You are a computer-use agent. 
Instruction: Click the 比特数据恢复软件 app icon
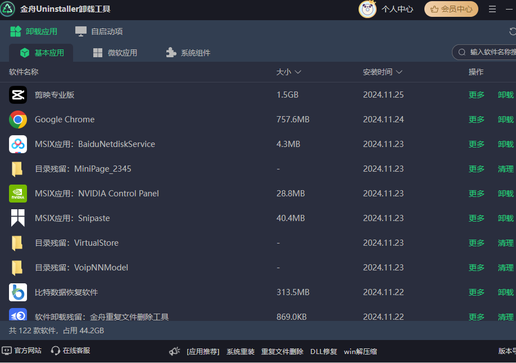18,292
